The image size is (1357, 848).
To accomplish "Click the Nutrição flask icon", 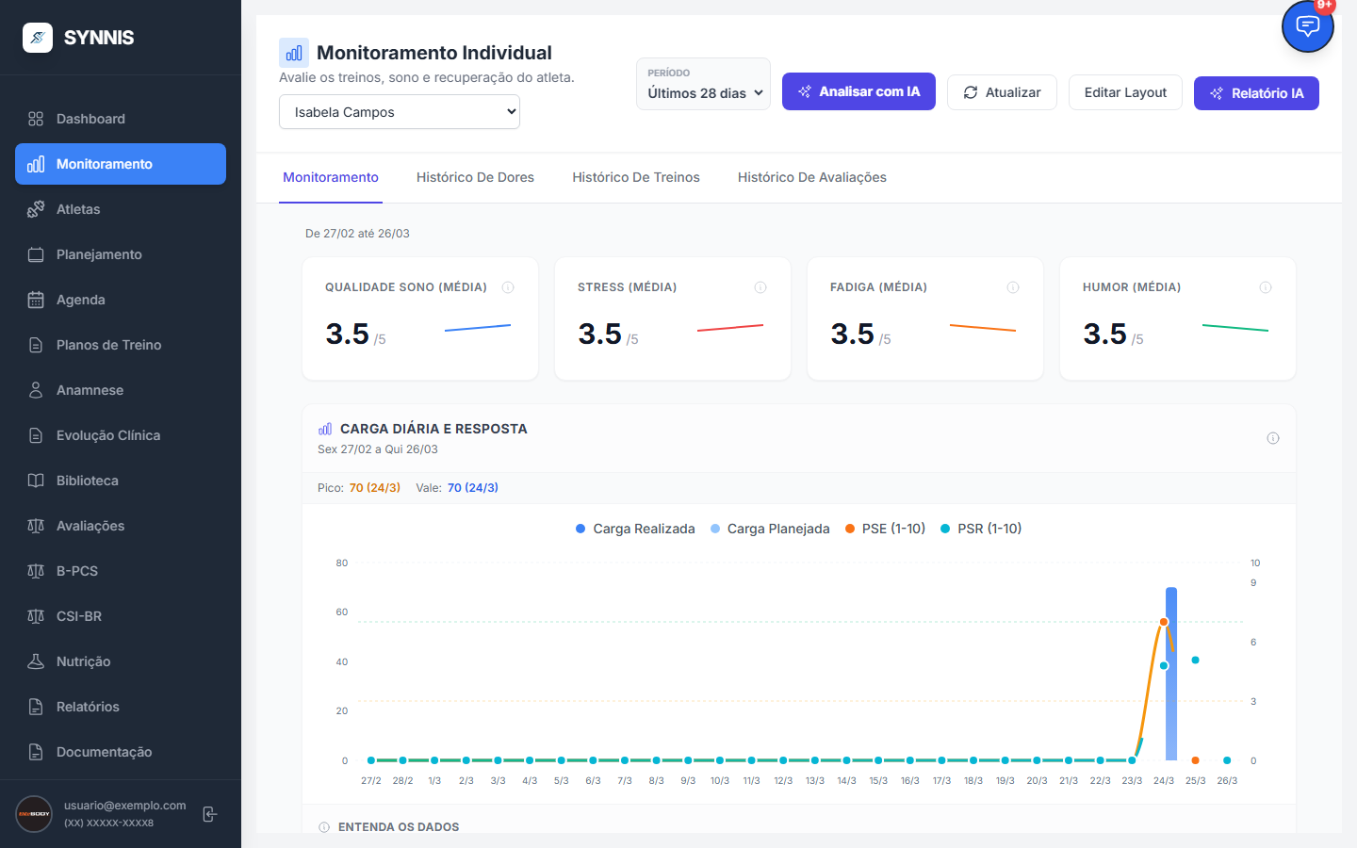I will tap(36, 661).
